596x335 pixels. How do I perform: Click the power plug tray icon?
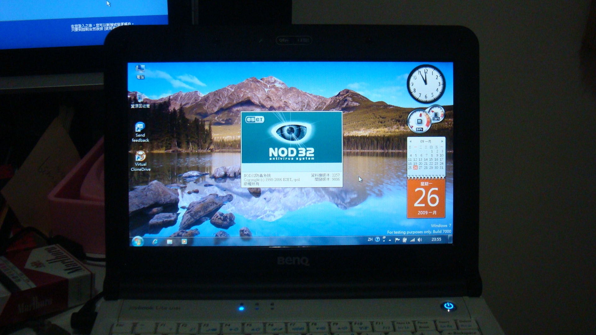(x=405, y=240)
